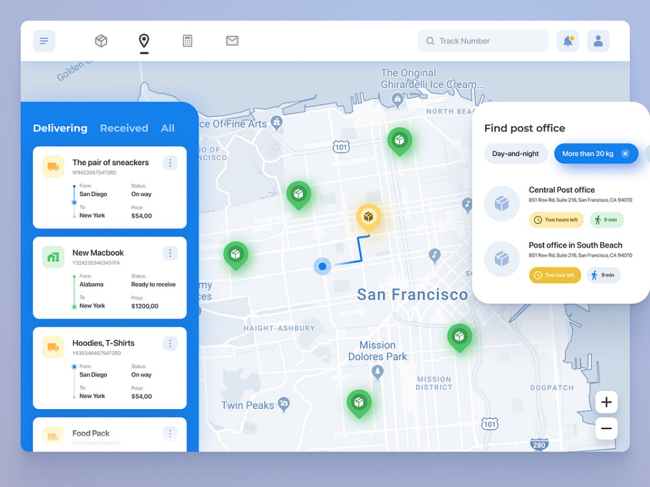Click the Central Post office 9 min badge

click(606, 220)
